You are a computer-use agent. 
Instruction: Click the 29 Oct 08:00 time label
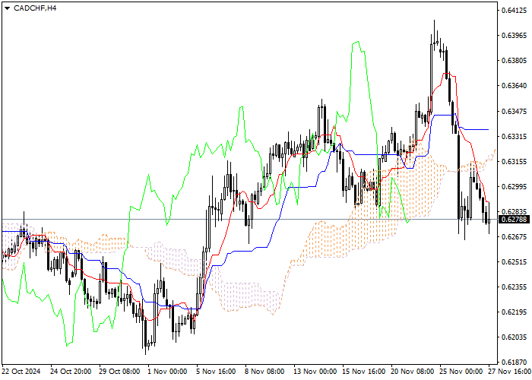120,372
